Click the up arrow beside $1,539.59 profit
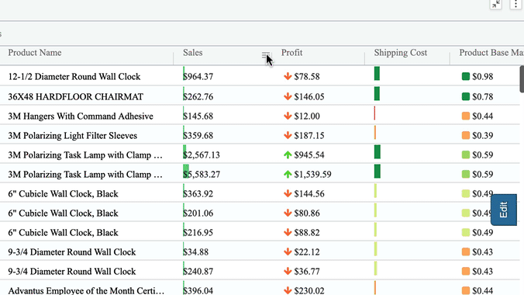The width and height of the screenshot is (524, 295). click(288, 174)
